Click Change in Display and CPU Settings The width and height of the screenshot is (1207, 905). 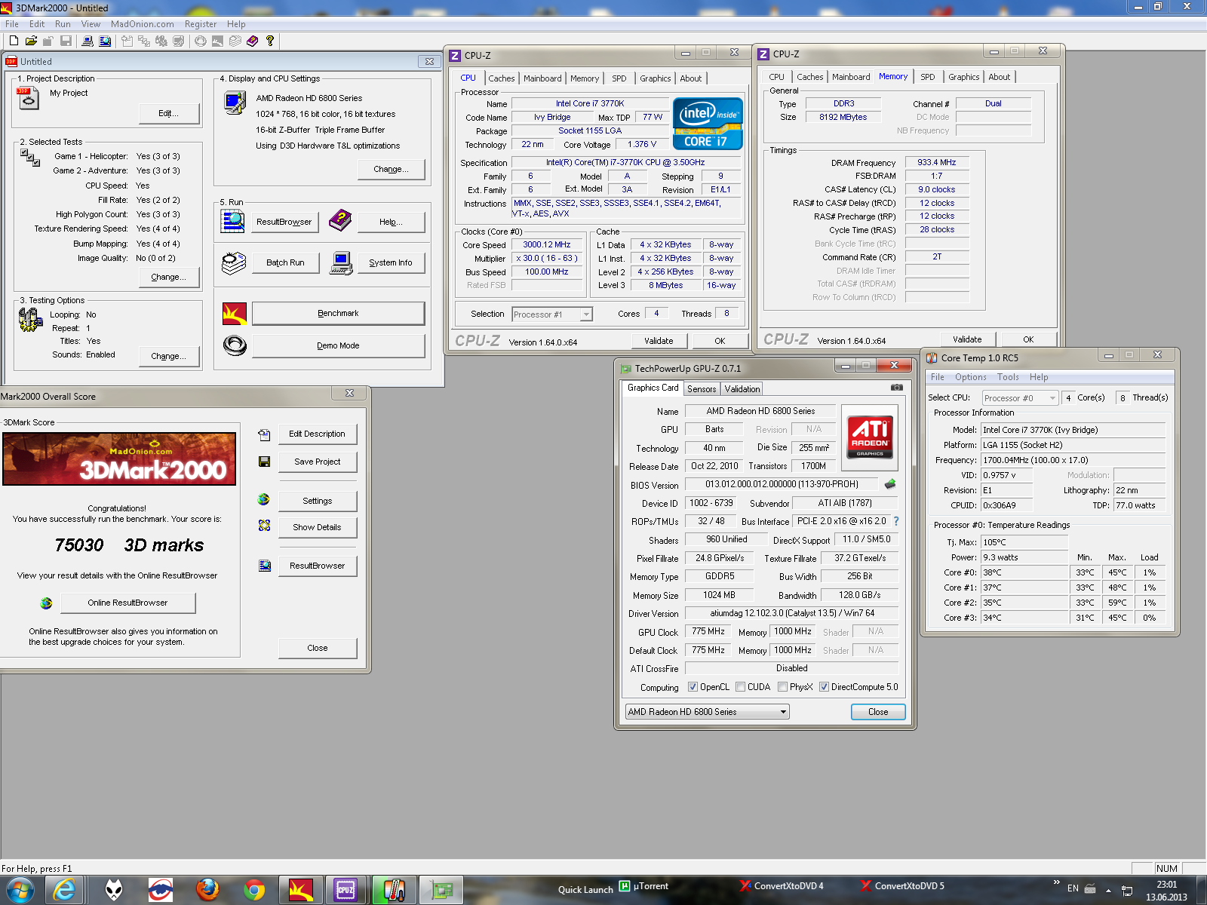[x=391, y=169]
